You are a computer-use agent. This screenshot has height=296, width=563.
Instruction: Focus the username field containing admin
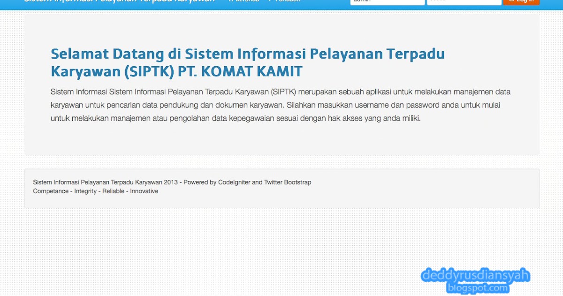click(x=387, y=2)
